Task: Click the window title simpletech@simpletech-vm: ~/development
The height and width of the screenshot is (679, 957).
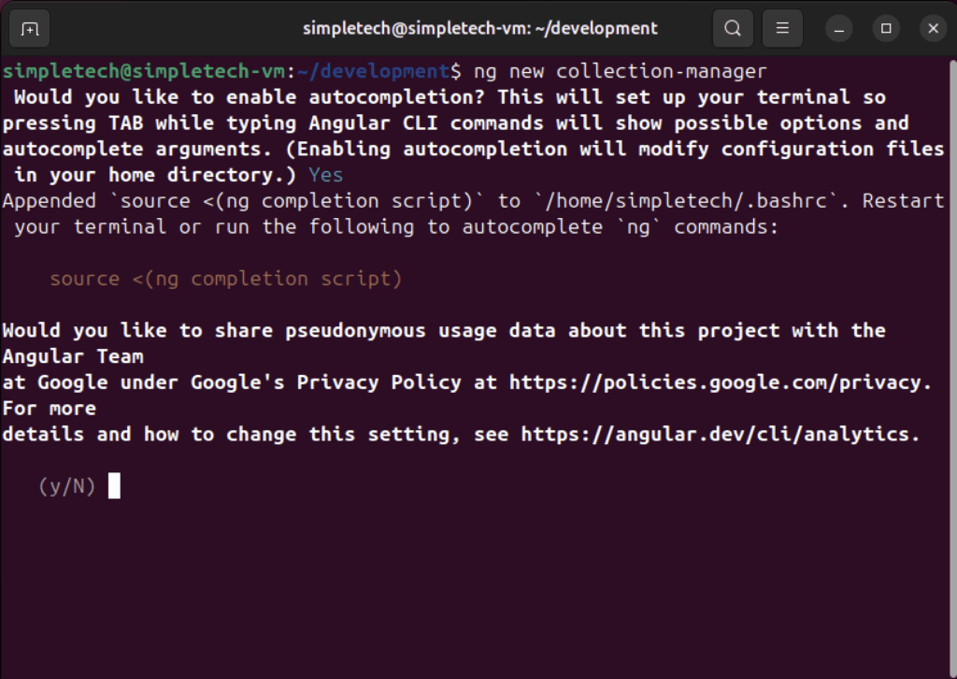Action: [479, 29]
